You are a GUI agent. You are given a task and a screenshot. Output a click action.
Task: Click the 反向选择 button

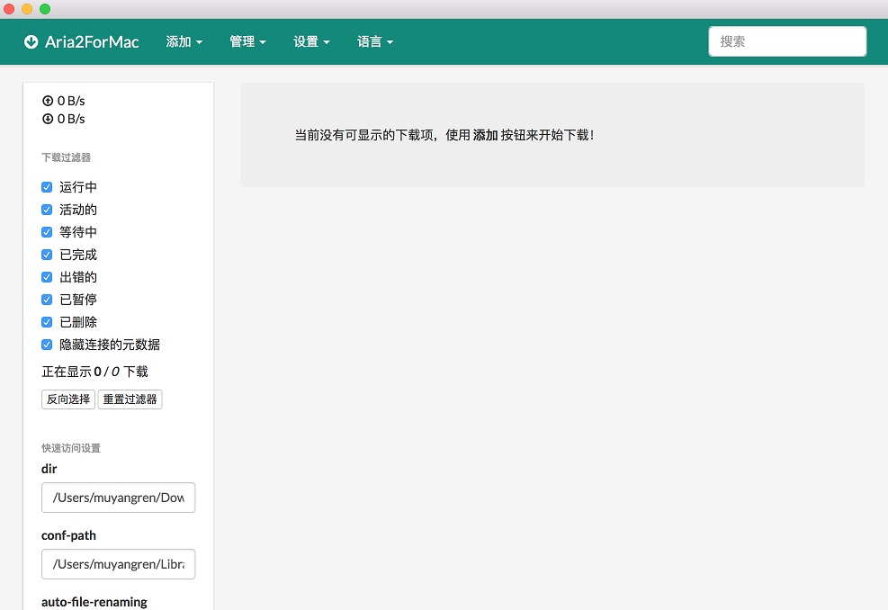click(x=68, y=399)
